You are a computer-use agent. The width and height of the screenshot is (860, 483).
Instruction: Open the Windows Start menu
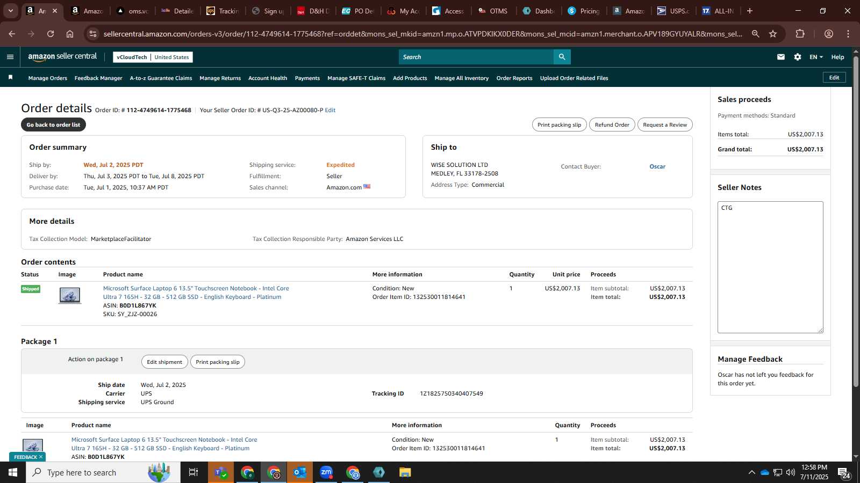click(13, 472)
